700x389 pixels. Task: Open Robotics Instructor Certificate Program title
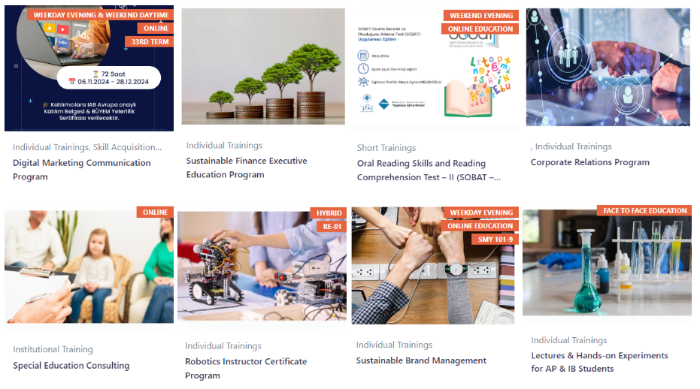[x=246, y=368]
